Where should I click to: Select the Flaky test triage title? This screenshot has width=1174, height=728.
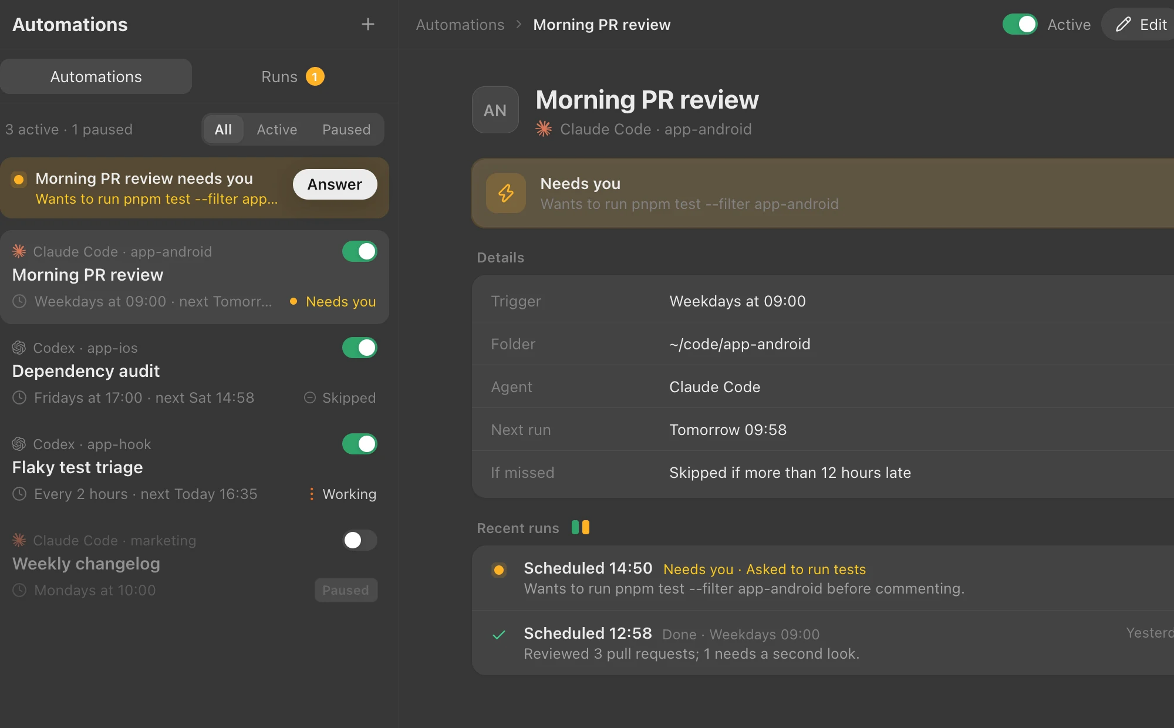(77, 467)
